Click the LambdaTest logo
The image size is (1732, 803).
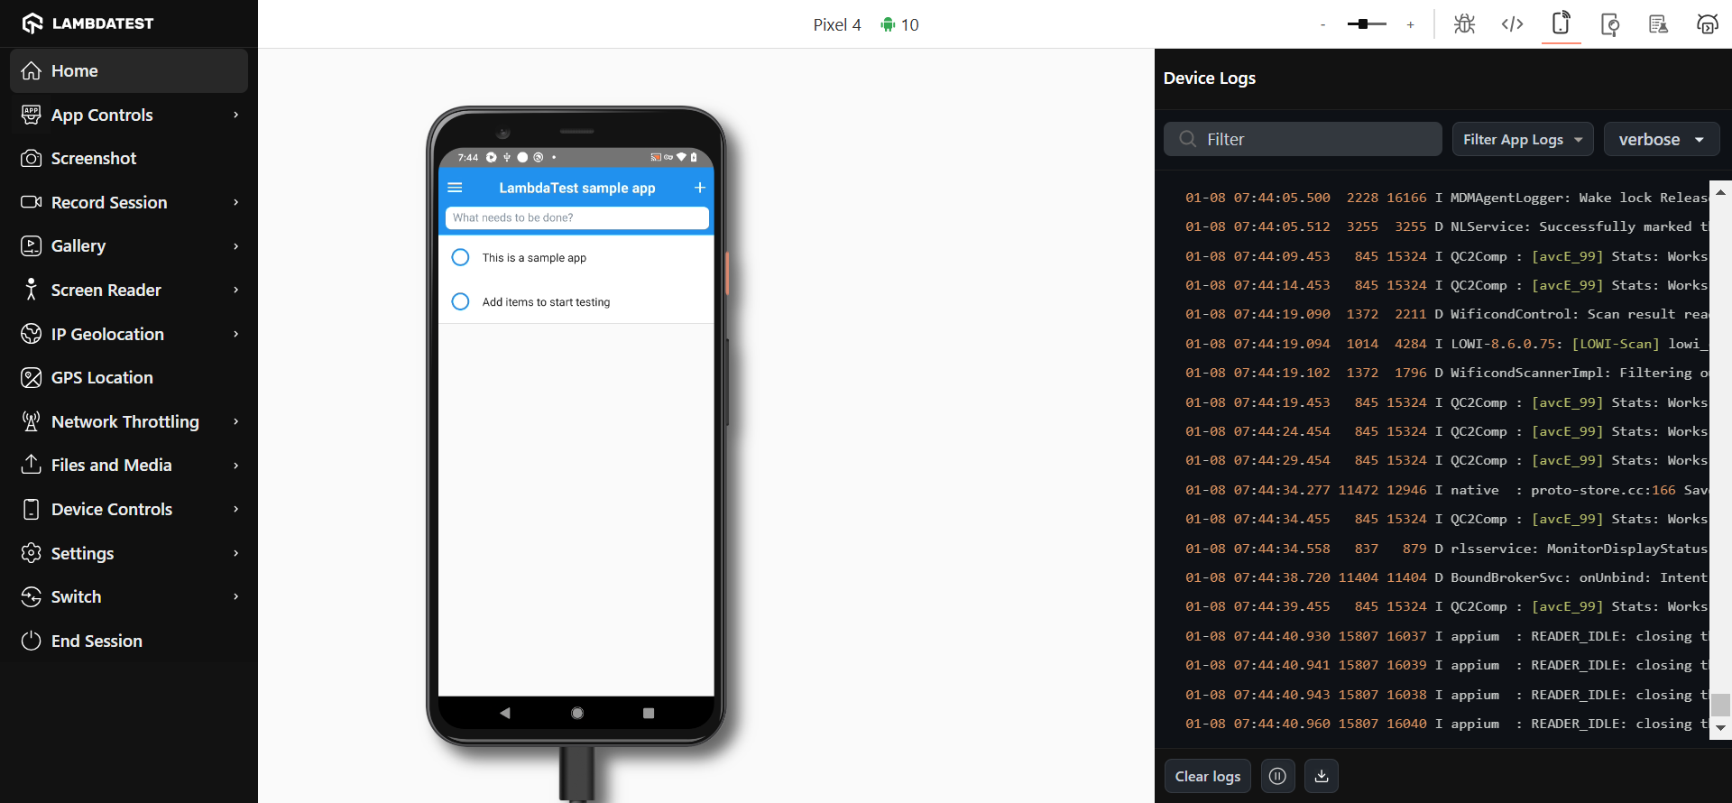click(88, 23)
